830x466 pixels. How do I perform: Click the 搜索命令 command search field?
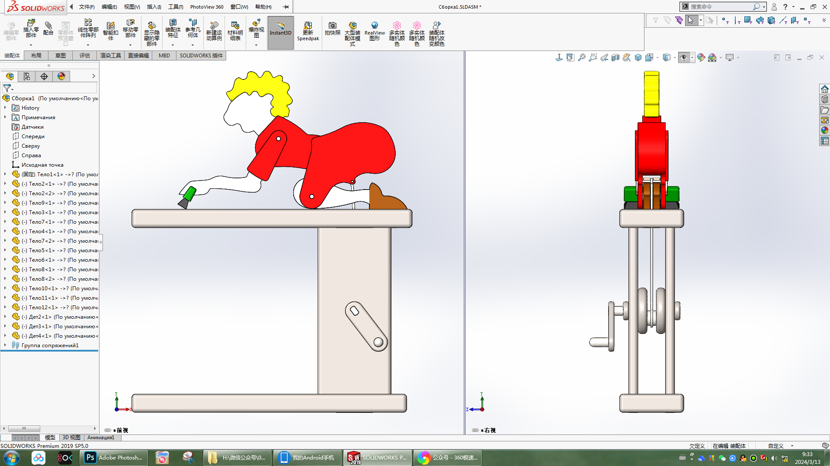click(722, 7)
